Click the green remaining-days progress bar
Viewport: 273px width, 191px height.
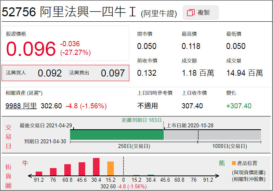(117, 135)
